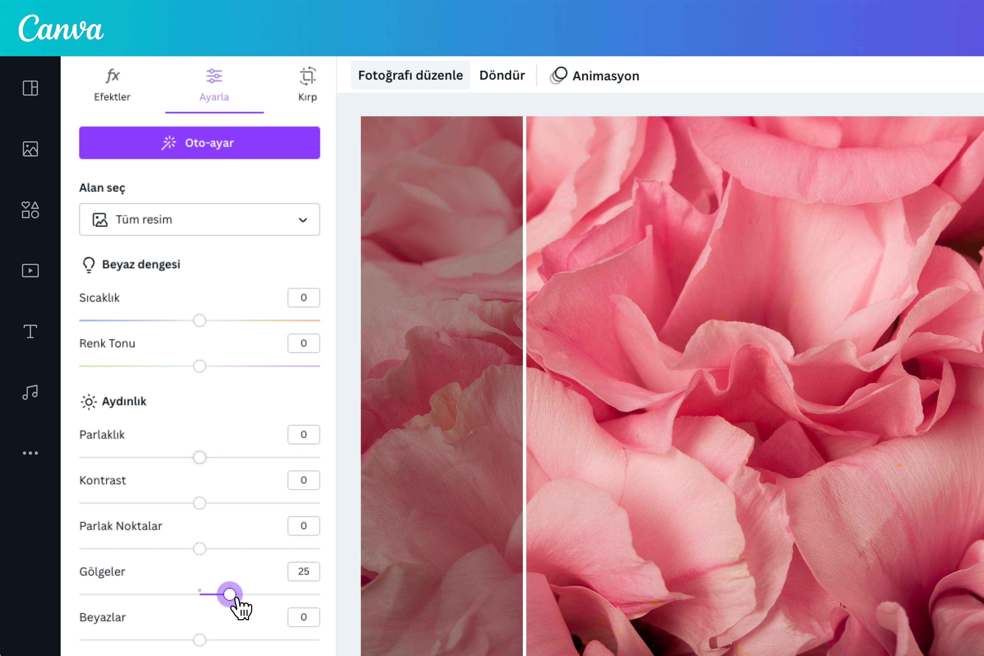Switch to the Efektler tab label
The image size is (984, 656).
click(112, 97)
